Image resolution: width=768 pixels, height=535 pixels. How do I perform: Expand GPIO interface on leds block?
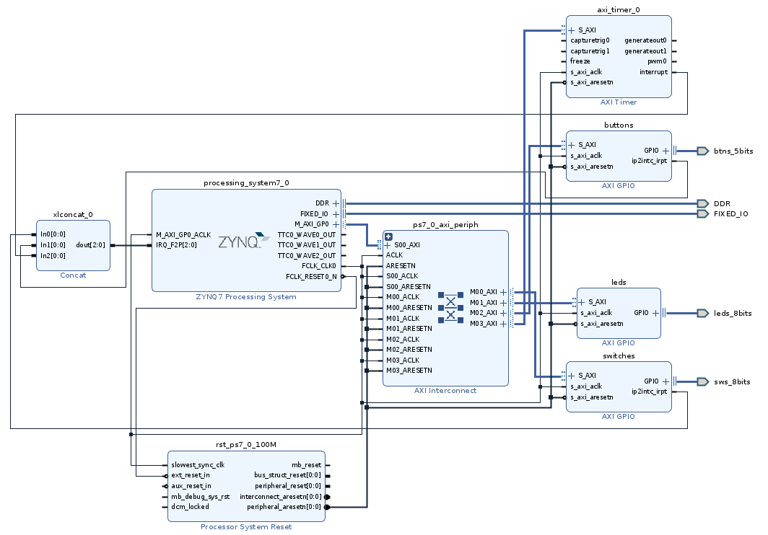tap(655, 313)
